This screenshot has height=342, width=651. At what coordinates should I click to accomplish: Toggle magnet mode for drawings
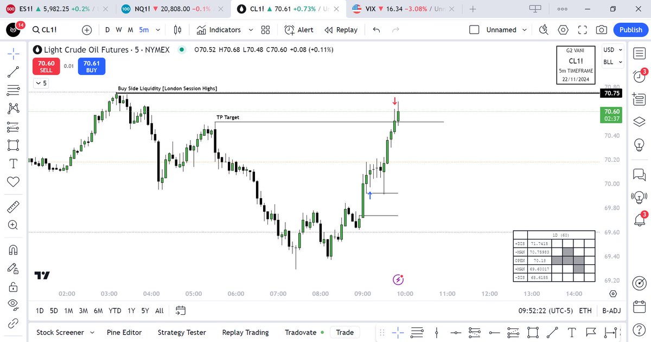14,250
